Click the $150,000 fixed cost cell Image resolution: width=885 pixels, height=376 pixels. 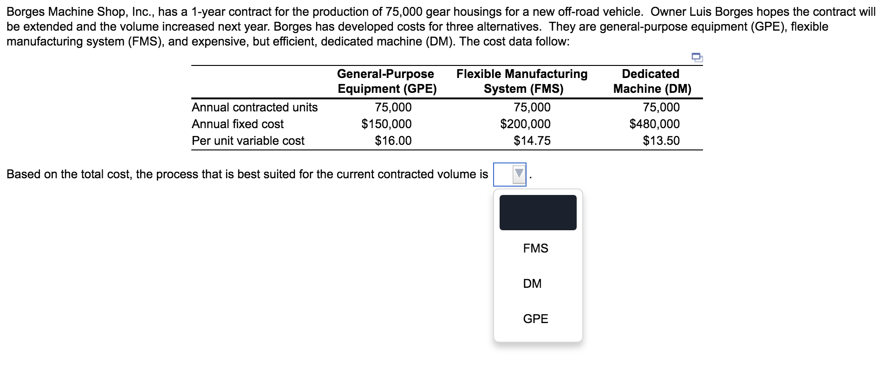pos(386,124)
